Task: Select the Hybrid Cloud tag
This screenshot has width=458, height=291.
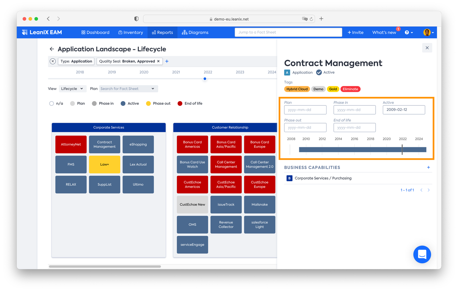Action: tap(297, 89)
